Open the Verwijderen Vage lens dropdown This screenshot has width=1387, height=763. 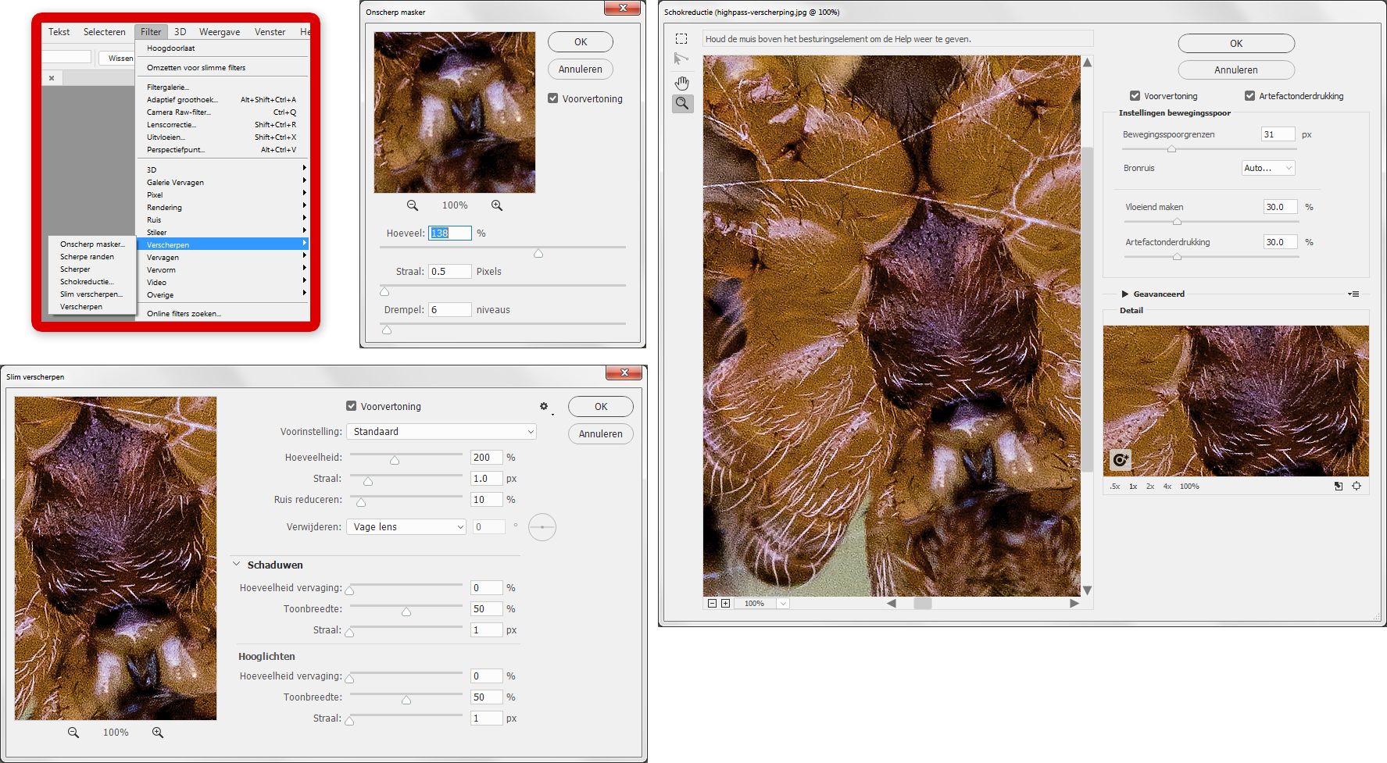(x=406, y=527)
